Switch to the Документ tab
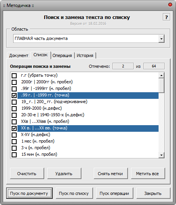The image size is (176, 205). point(19,55)
